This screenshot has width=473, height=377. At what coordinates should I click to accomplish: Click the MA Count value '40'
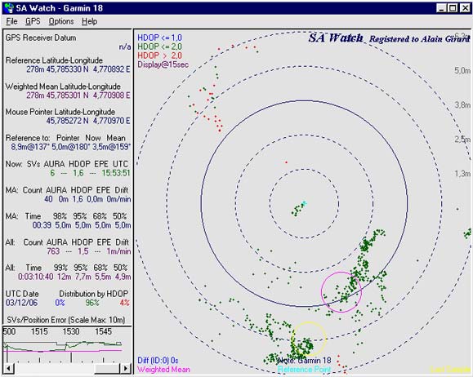click(x=48, y=199)
